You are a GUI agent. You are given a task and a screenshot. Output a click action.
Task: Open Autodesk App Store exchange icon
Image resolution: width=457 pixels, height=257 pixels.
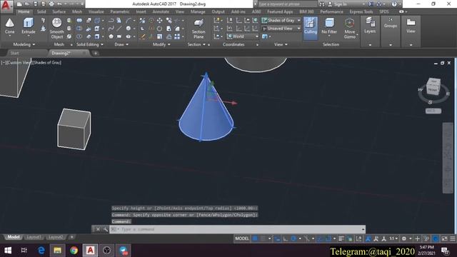pos(371,4)
